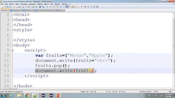Image resolution: width=175 pixels, height=98 pixels.
Task: Collapse the style fold marker on line 5
Action: pyautogui.click(x=13, y=30)
